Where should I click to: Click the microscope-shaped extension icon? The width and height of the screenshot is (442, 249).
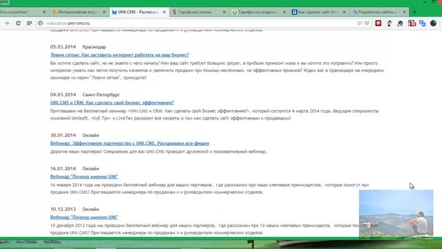pyautogui.click(x=390, y=23)
